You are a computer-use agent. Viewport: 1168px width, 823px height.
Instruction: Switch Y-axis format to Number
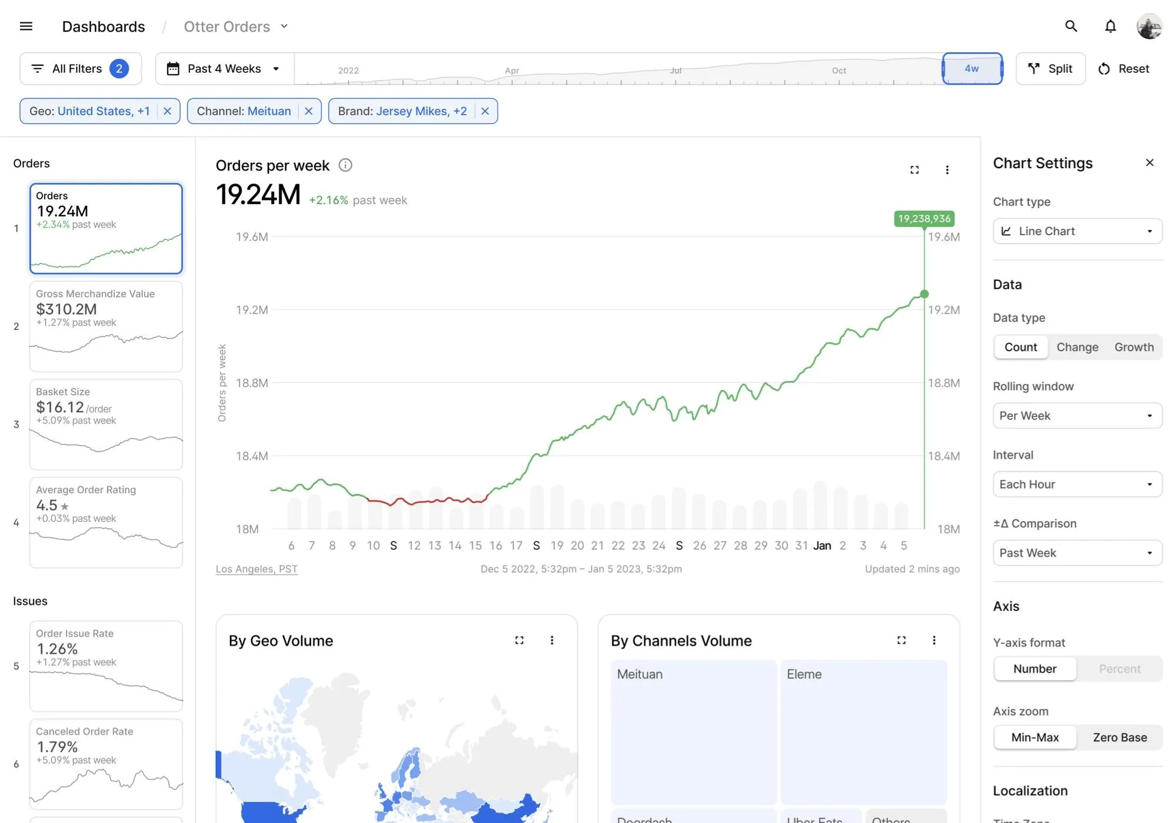[x=1034, y=669]
